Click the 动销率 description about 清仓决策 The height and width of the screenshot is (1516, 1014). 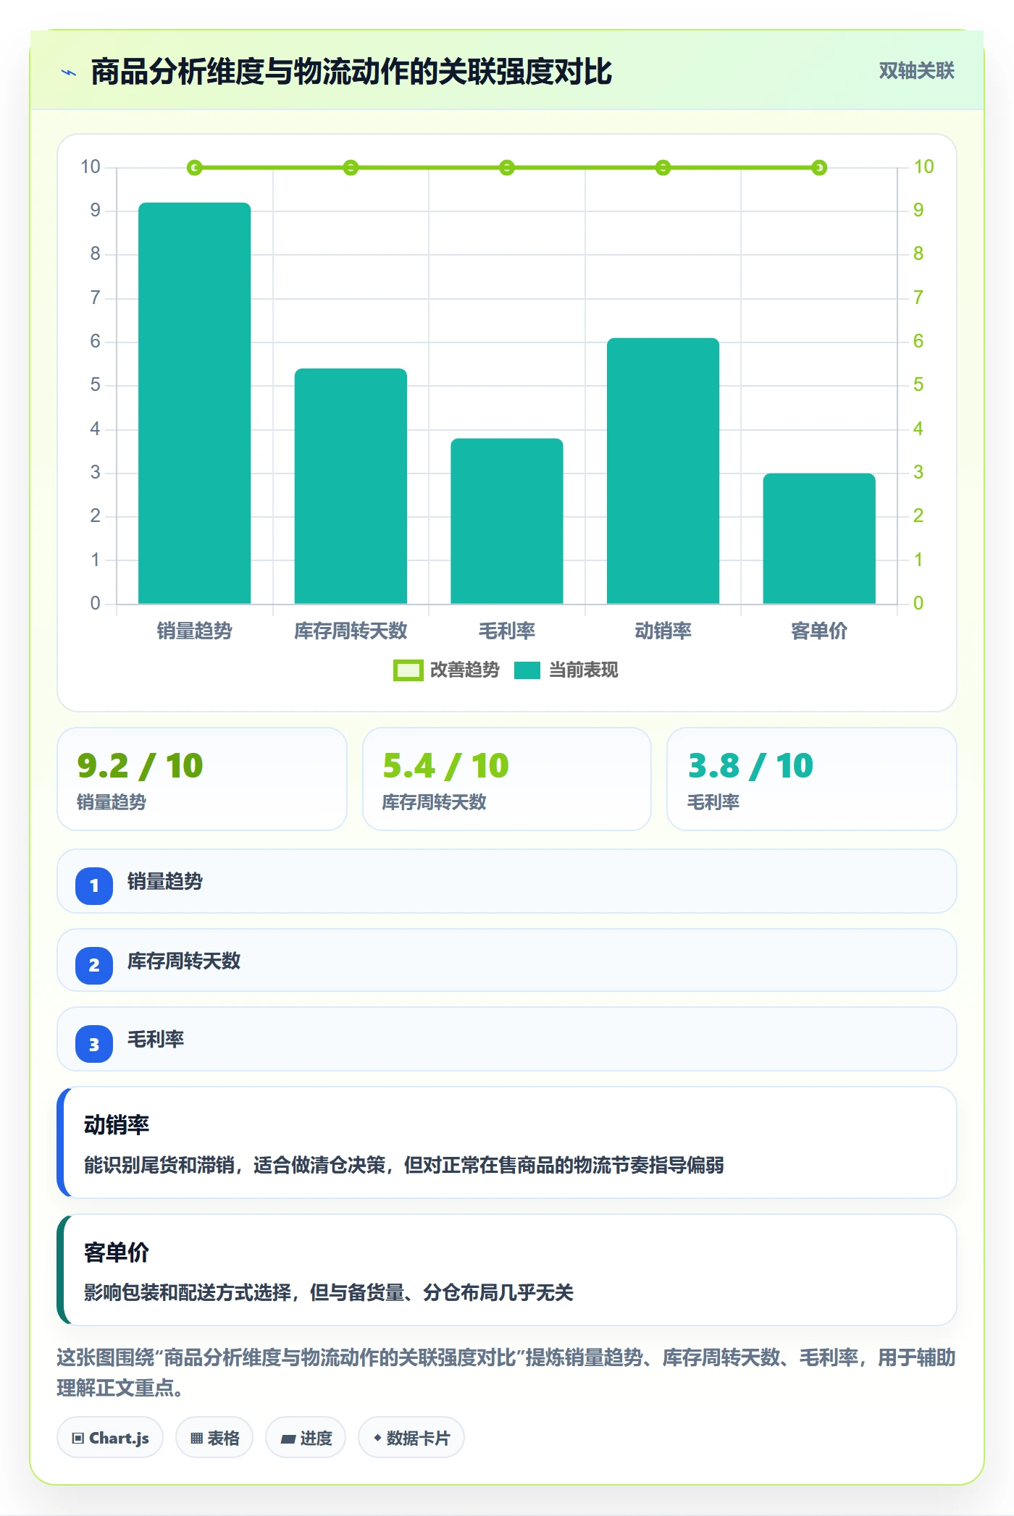tap(404, 1166)
